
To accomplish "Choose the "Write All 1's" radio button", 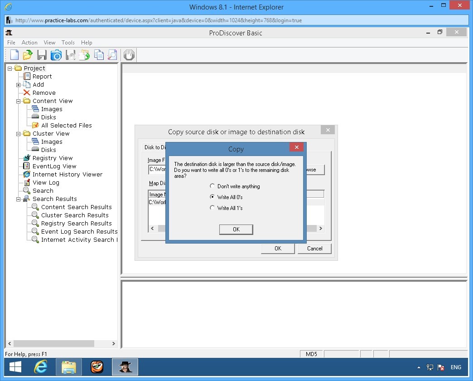I will pos(212,208).
